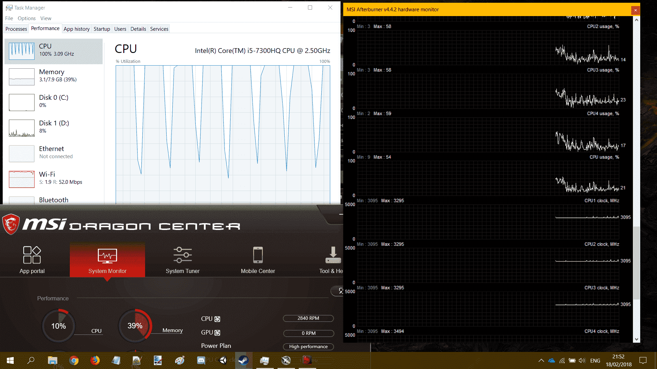Click the Afterburner vertical scrollbar thumb
The image size is (657, 369).
coord(636,262)
